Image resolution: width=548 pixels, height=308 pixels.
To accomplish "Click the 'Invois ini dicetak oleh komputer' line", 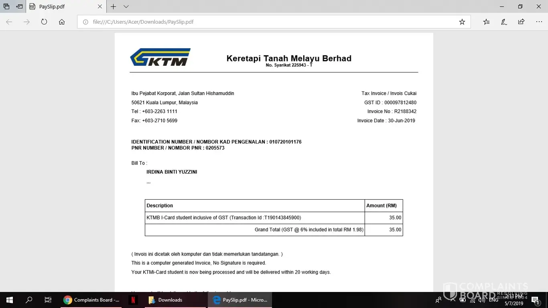I will (x=207, y=254).
